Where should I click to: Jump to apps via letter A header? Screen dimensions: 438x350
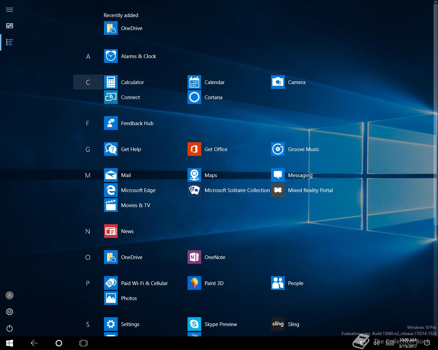[88, 56]
